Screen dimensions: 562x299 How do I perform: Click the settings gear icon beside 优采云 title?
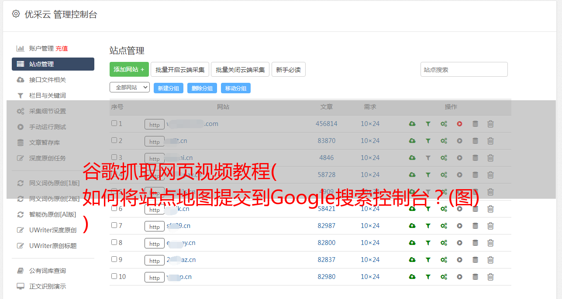(x=16, y=14)
